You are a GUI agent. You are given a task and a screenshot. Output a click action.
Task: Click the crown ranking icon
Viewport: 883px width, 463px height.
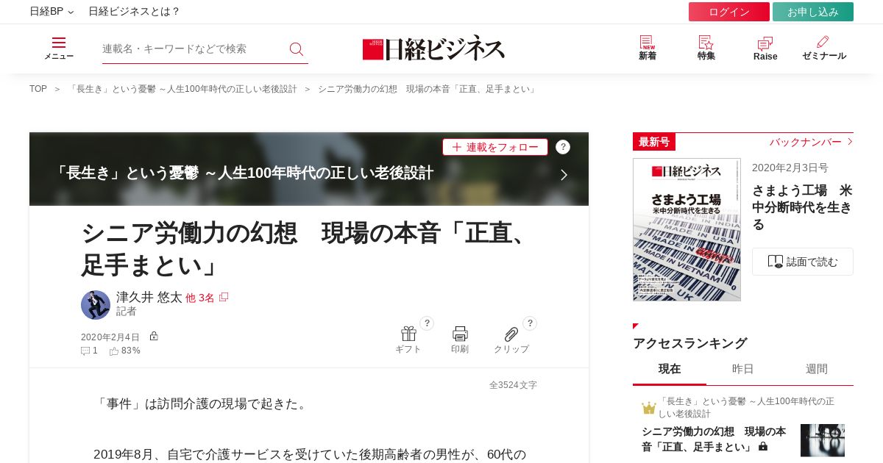[649, 408]
